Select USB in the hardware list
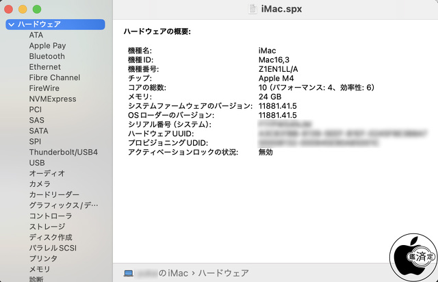 (x=37, y=163)
